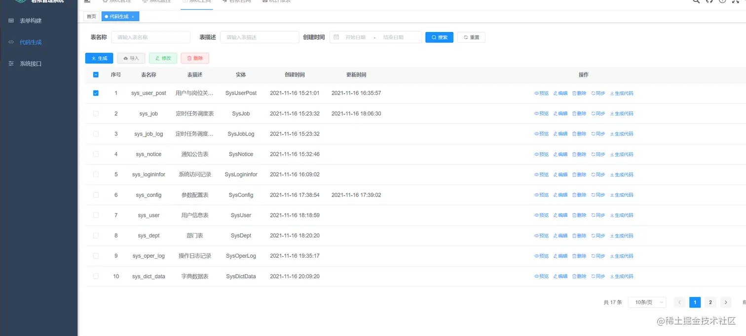Select page 1 in pagination
The image size is (746, 336).
pyautogui.click(x=695, y=302)
